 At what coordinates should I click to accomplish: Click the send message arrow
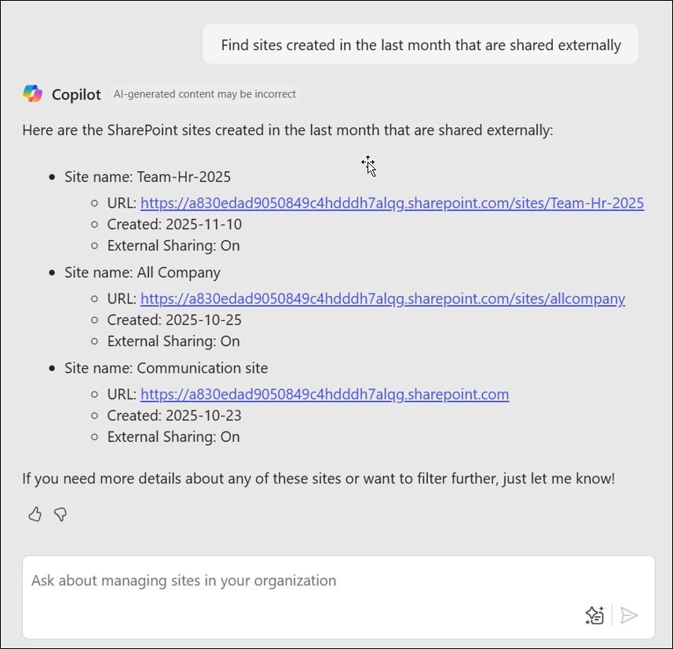click(628, 615)
